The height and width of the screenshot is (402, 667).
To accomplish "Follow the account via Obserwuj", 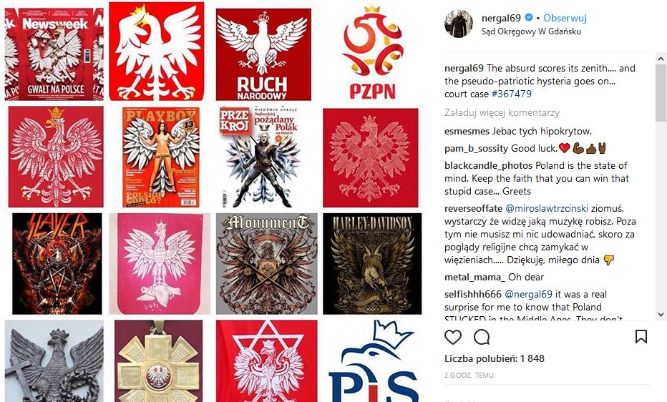I will [565, 18].
